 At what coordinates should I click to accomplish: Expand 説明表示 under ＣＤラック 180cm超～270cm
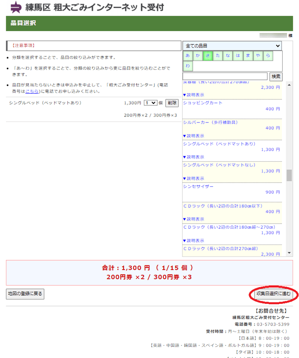pos(193,241)
